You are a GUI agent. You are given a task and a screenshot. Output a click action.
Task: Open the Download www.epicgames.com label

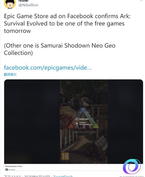tap(85, 123)
